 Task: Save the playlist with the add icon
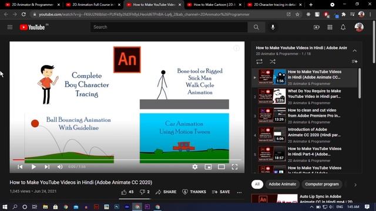[x=354, y=62]
